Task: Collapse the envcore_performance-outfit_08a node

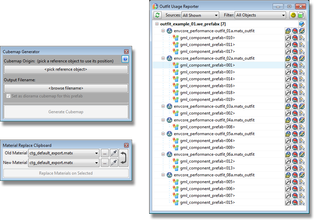Action: [x=163, y=175]
